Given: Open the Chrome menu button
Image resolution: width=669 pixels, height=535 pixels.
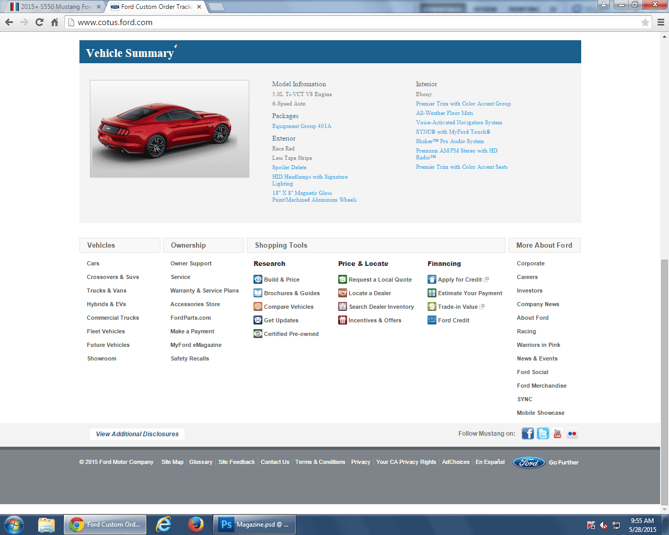Looking at the screenshot, I should pyautogui.click(x=661, y=22).
